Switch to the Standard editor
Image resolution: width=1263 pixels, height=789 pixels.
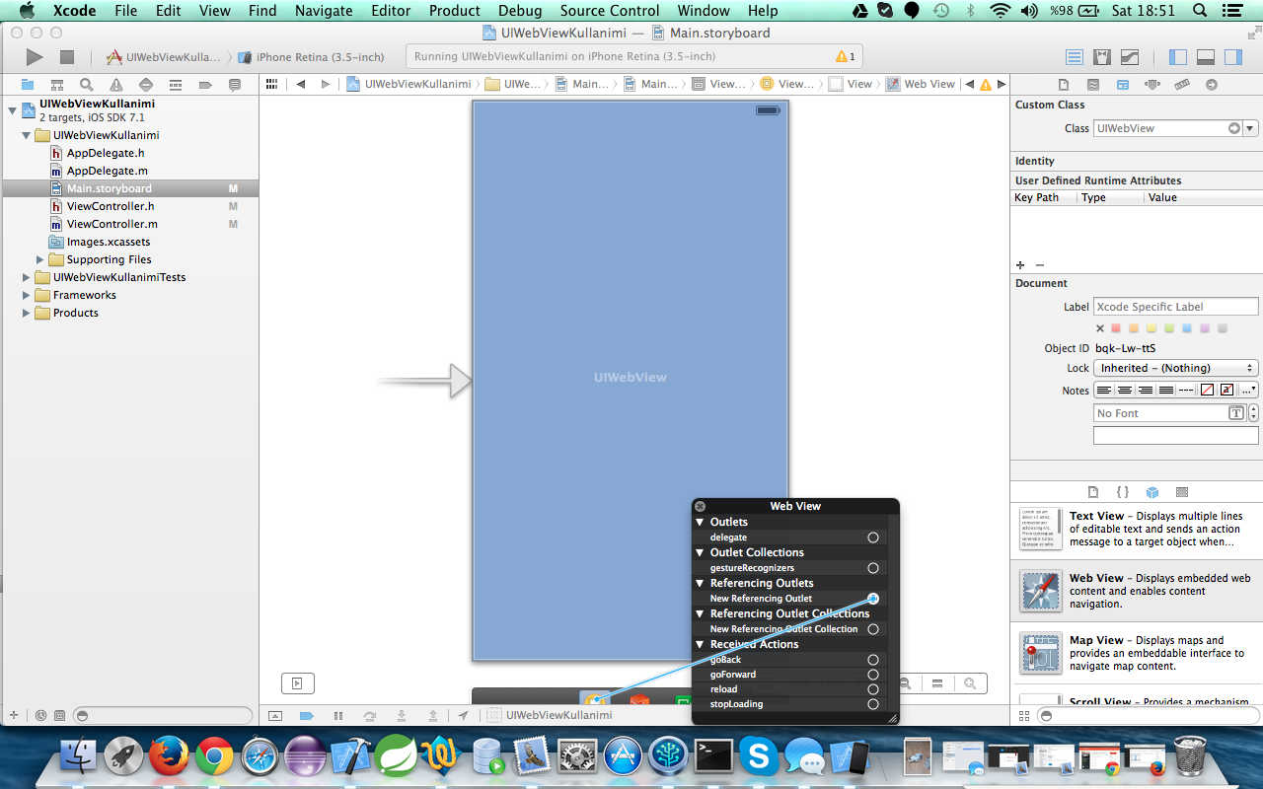click(x=1075, y=57)
